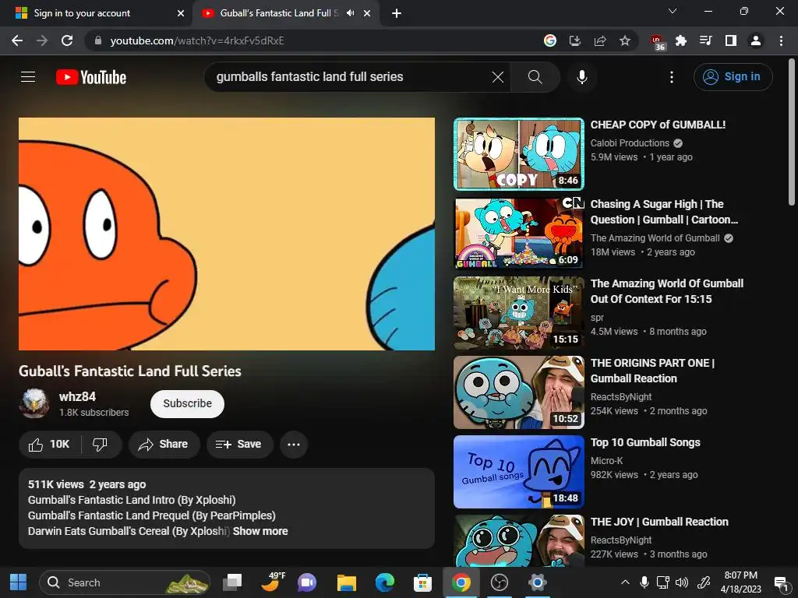Dislike the video with thumbs down

[101, 445]
